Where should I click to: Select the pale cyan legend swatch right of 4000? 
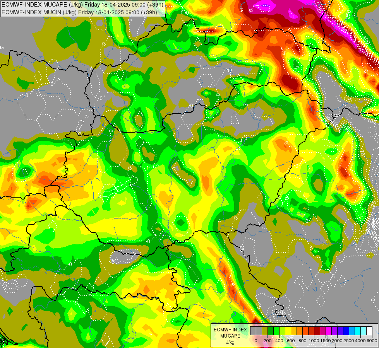click(x=364, y=331)
